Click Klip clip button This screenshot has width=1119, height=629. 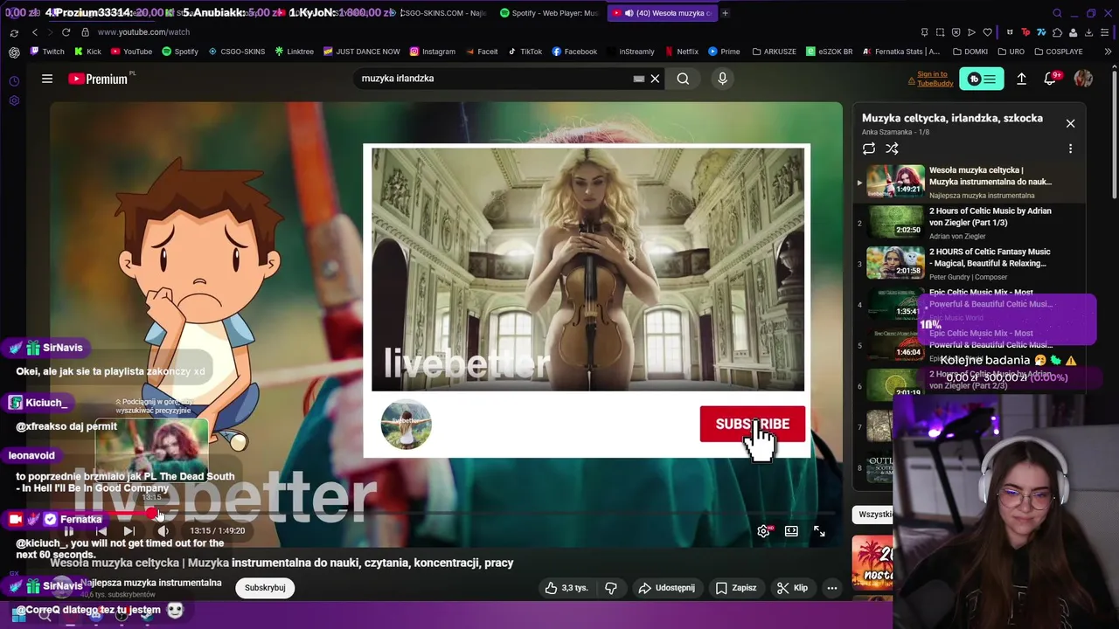coord(793,588)
